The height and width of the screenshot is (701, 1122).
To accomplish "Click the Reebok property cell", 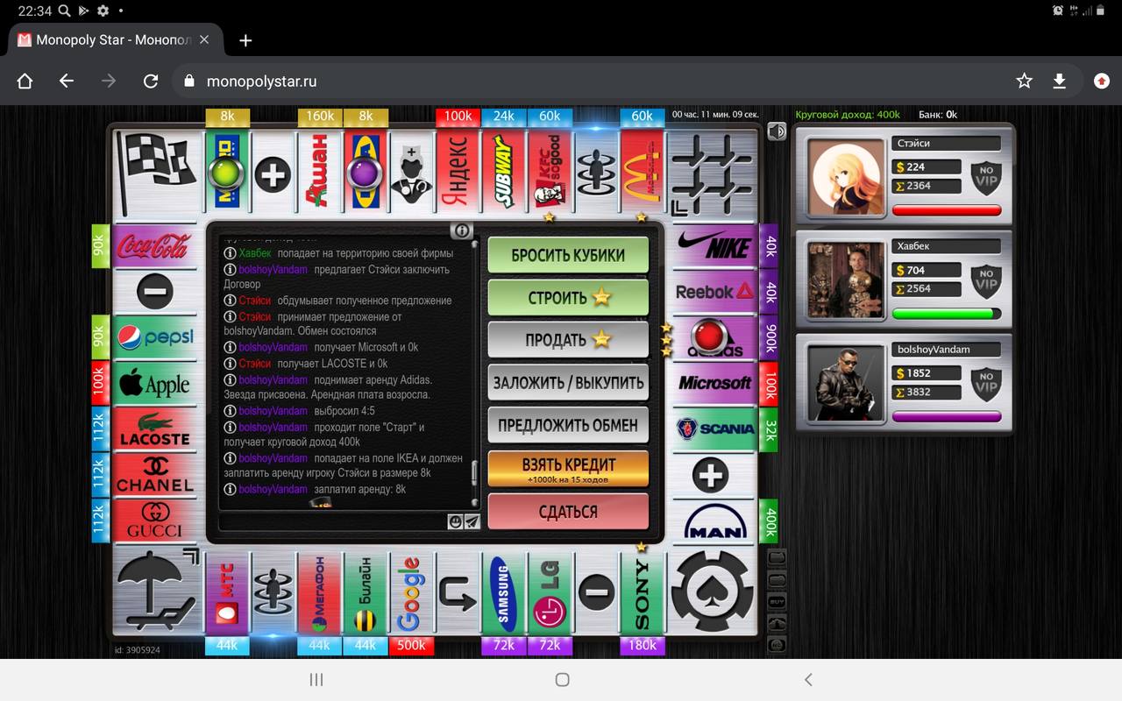I will tap(714, 292).
